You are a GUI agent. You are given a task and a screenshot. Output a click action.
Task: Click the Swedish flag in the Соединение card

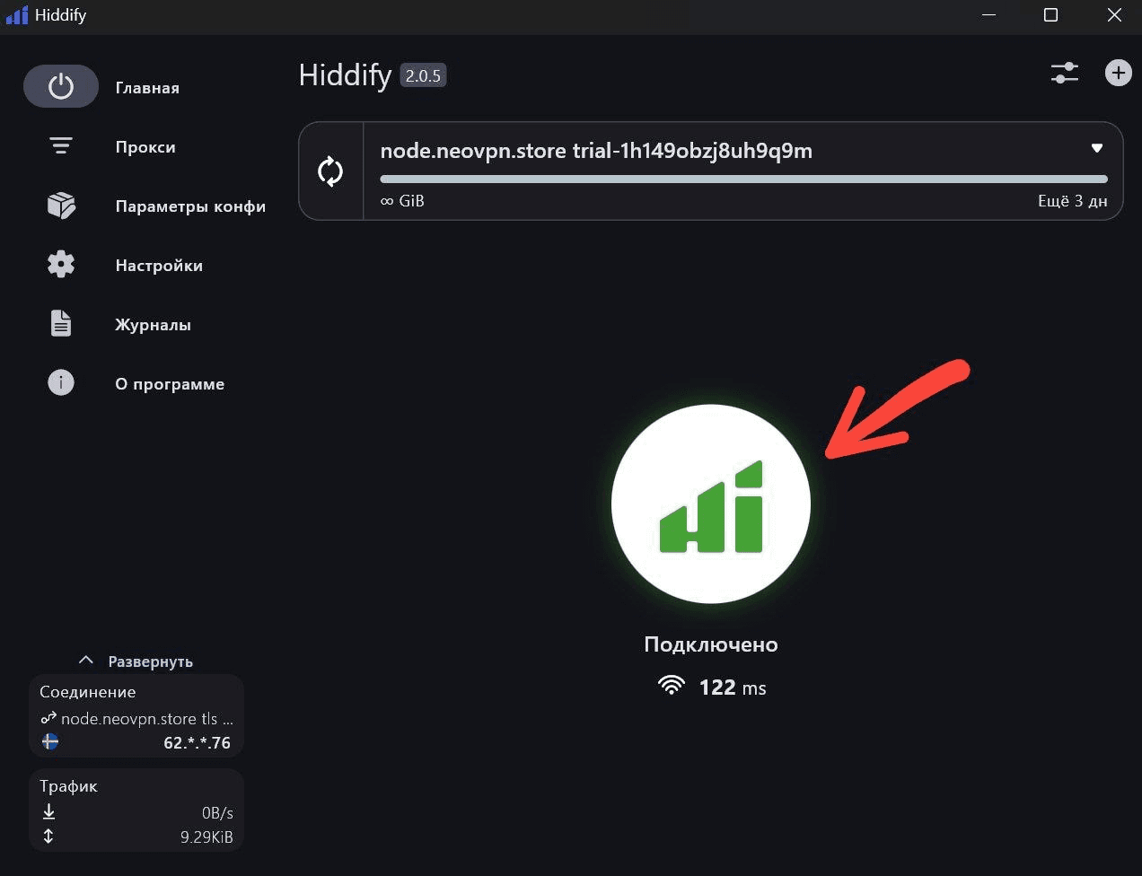[50, 743]
